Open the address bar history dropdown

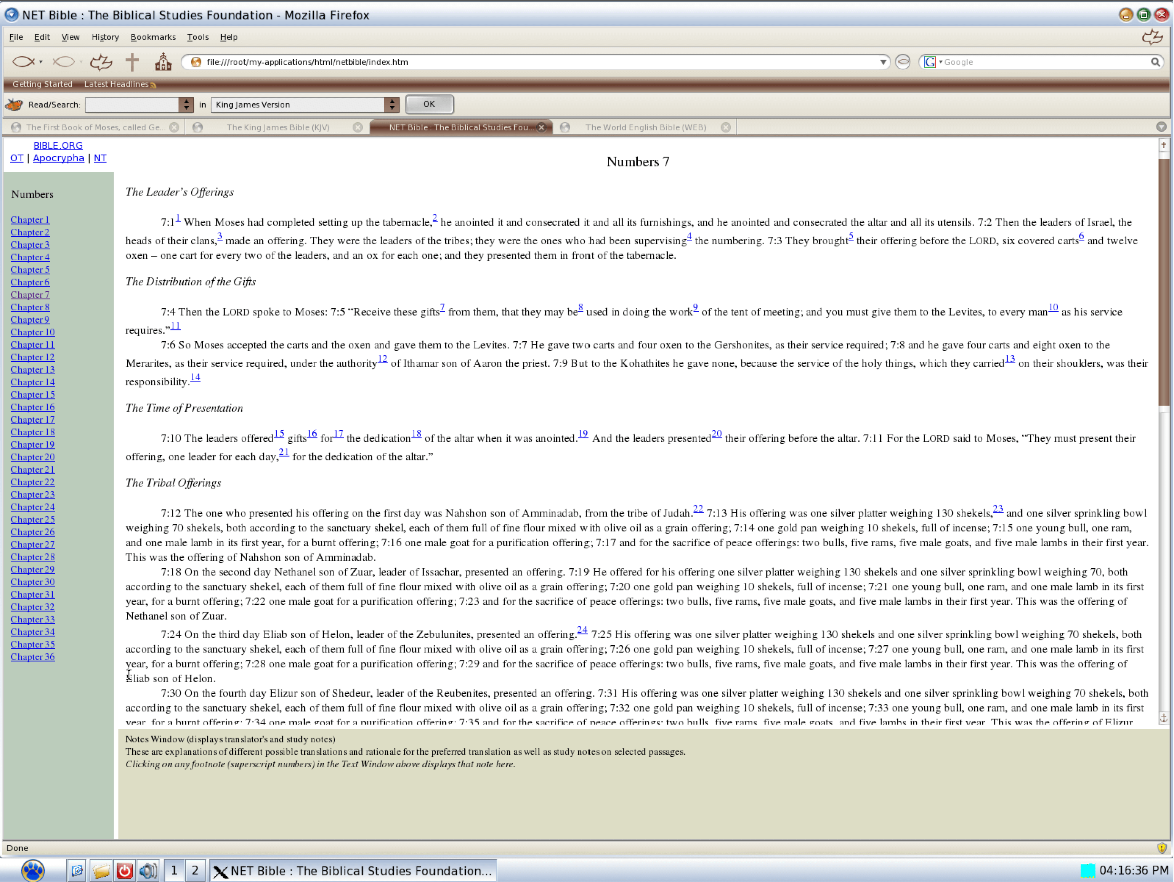[x=883, y=62]
